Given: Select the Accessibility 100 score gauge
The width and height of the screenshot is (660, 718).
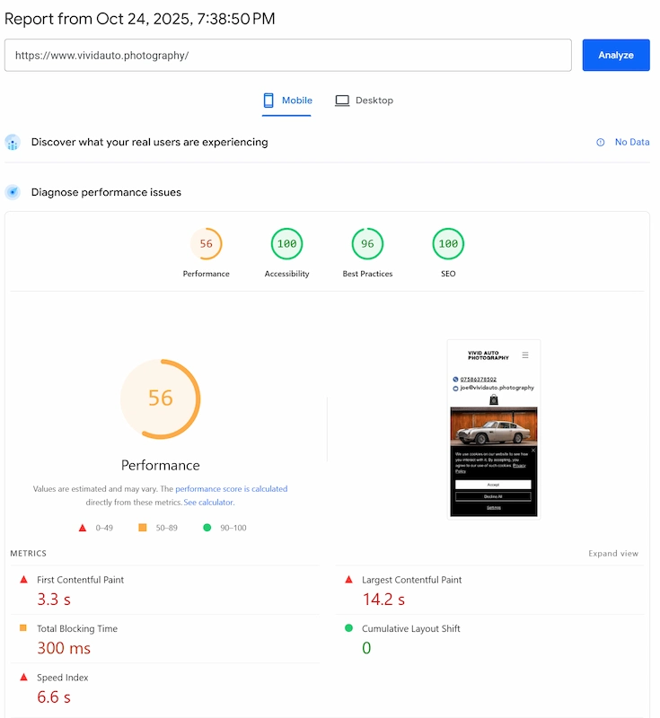Looking at the screenshot, I should pos(286,243).
